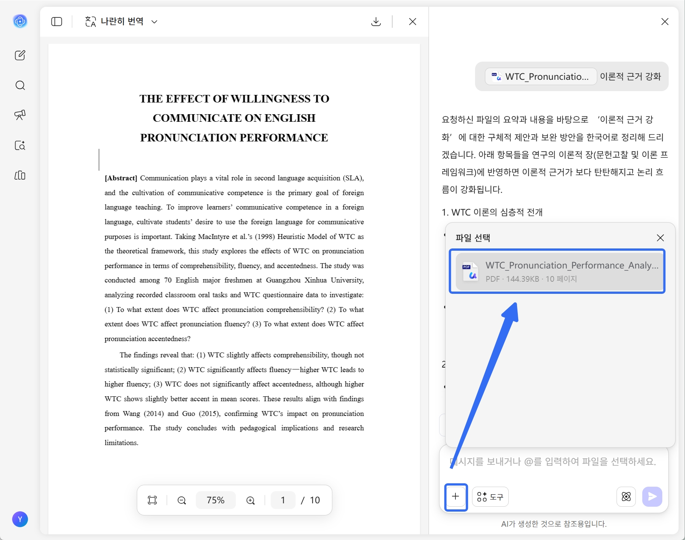Click the 이론적 근거 강화 message tag
The height and width of the screenshot is (540, 685).
coord(631,76)
